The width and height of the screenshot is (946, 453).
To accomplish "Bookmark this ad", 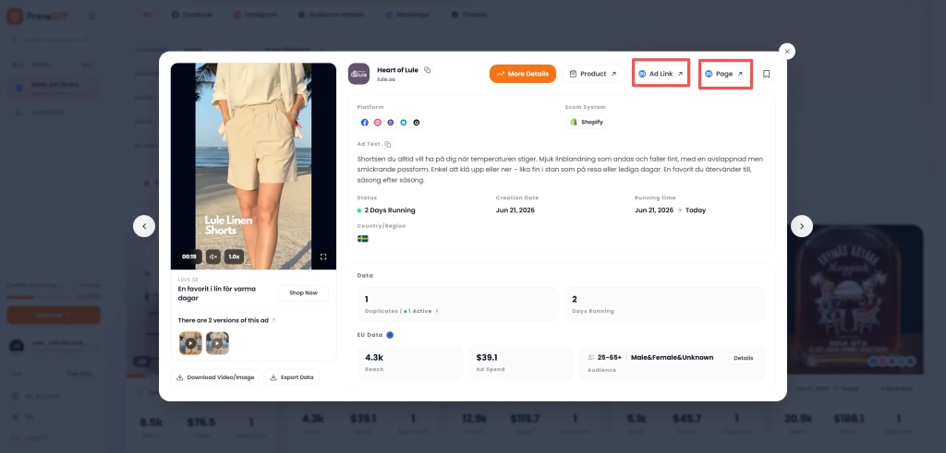I will pos(766,74).
